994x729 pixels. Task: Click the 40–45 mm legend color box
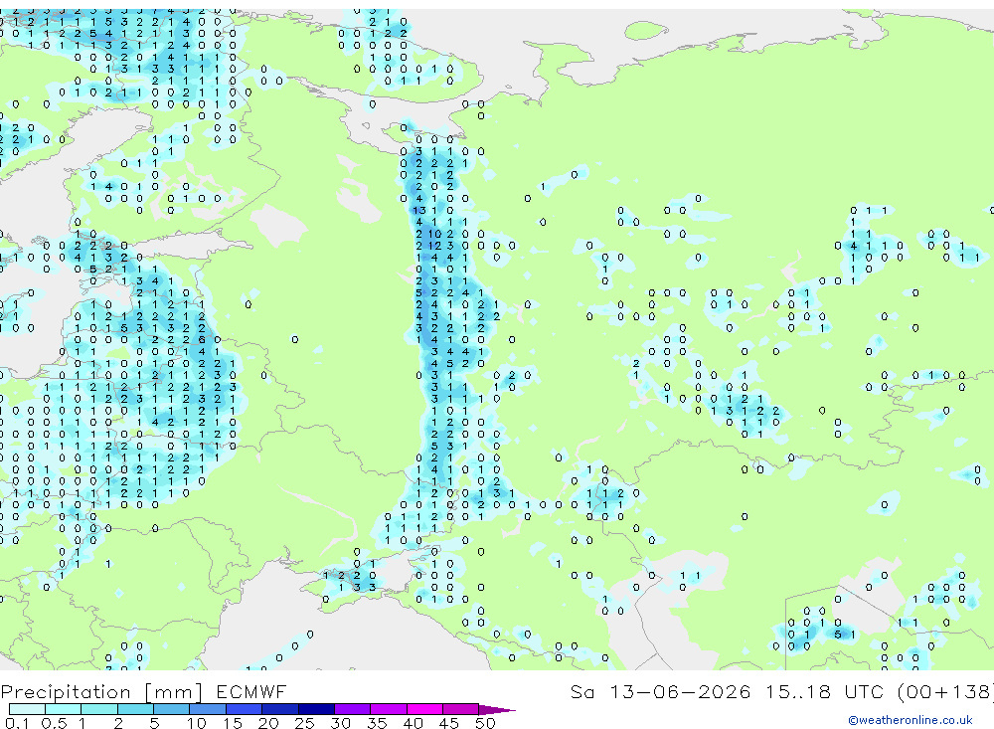[424, 709]
